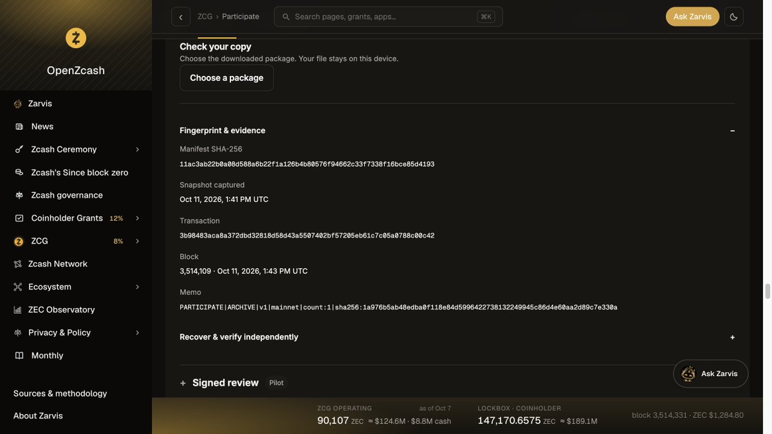This screenshot has width=772, height=434.
Task: Click the Pilot badge
Action: pyautogui.click(x=277, y=383)
